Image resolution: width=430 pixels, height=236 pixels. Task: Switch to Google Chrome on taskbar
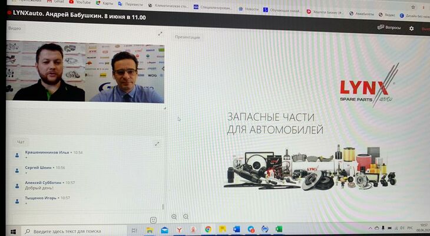(208, 230)
